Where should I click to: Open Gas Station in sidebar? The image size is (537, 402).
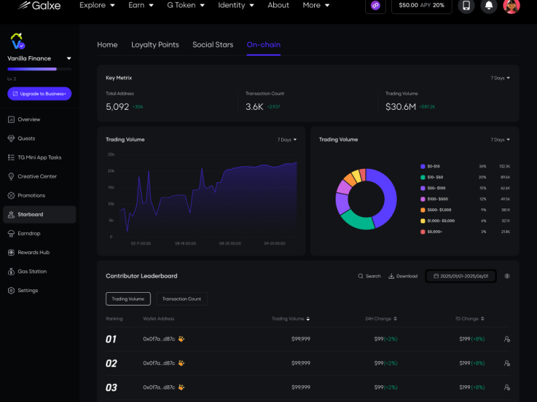(40, 271)
